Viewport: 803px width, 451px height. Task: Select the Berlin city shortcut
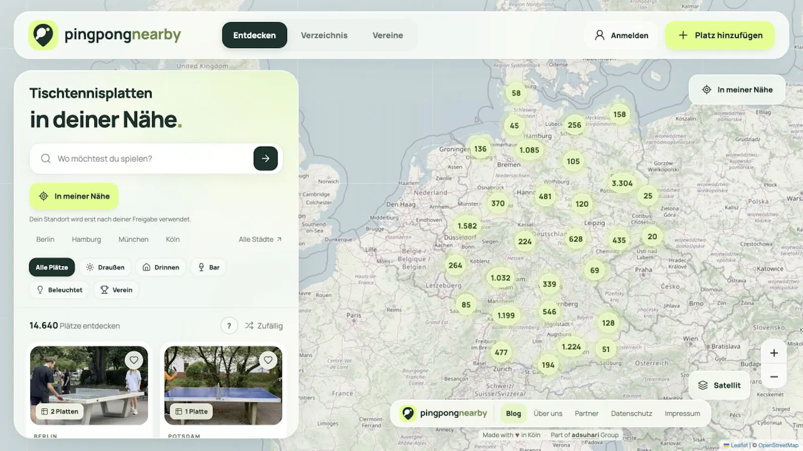pyautogui.click(x=45, y=239)
